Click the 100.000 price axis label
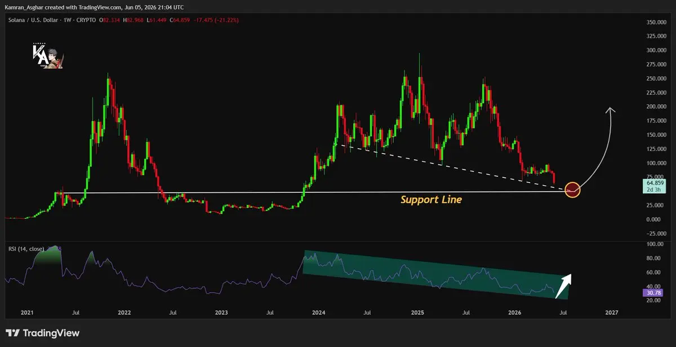This screenshot has width=676, height=347. (x=656, y=163)
